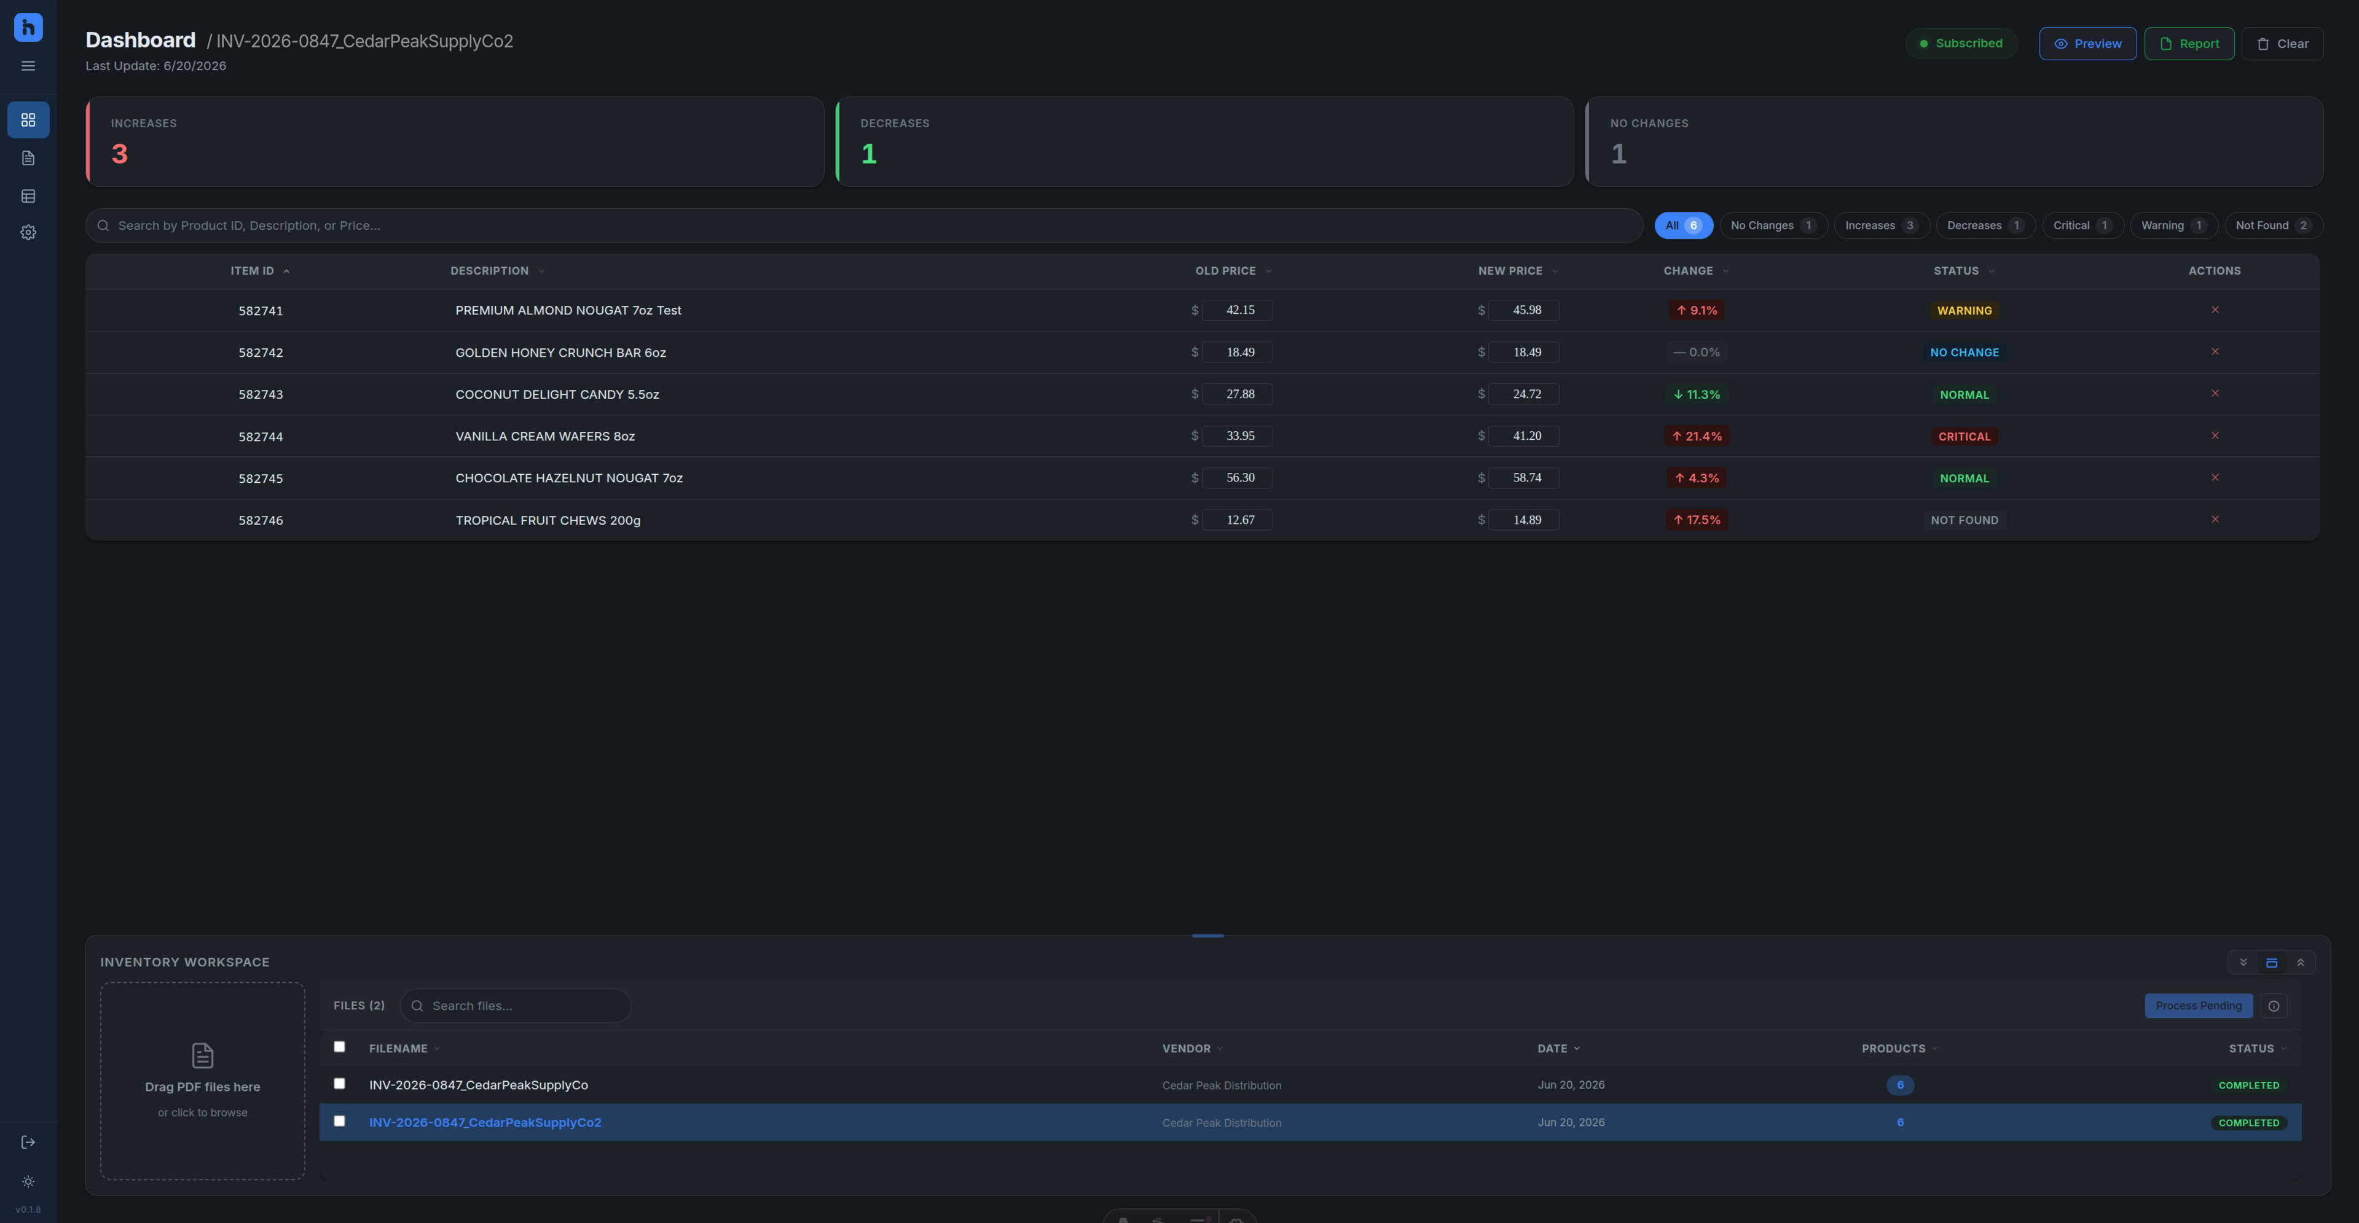This screenshot has height=1223, width=2359.
Task: Check the INV-2026-0847_CedarPeakSupplyCo2 file checkbox
Action: click(340, 1120)
